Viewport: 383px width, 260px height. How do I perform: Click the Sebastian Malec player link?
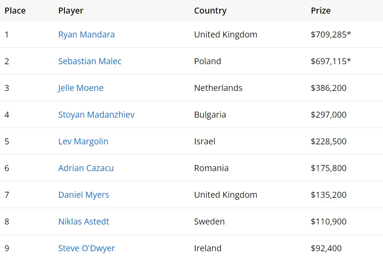[90, 61]
